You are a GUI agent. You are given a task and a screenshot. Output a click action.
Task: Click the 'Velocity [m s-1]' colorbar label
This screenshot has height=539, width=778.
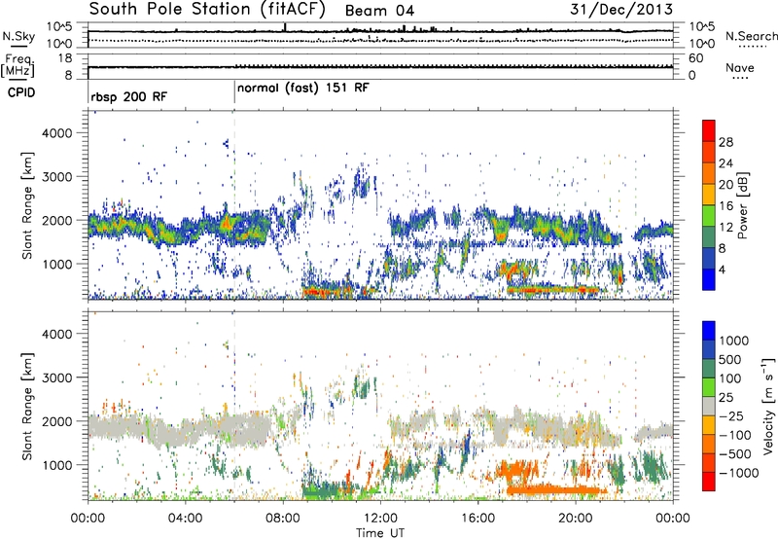[768, 406]
